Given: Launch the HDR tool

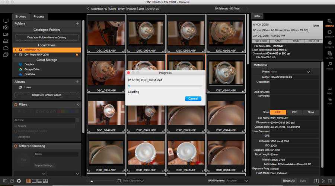Looking at the screenshot, I should (x=329, y=101).
